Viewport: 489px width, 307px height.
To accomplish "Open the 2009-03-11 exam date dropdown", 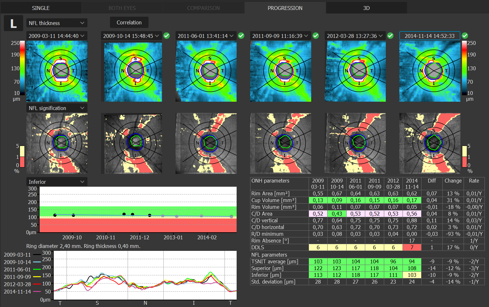I will [57, 36].
